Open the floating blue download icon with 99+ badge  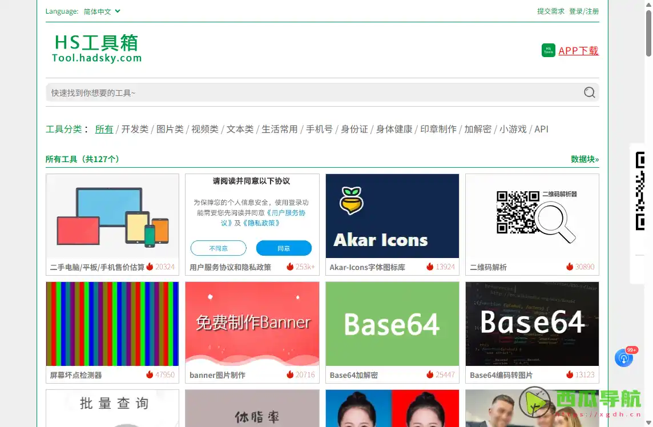click(624, 358)
